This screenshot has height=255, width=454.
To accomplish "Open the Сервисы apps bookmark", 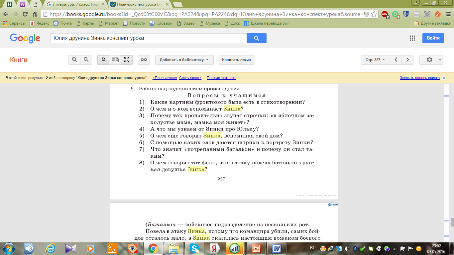I will [x=14, y=23].
